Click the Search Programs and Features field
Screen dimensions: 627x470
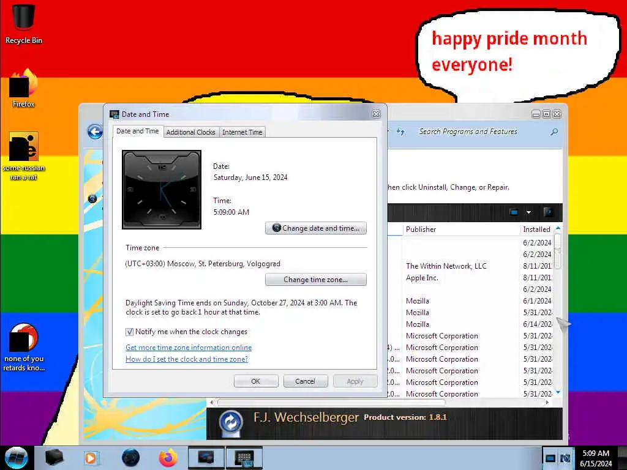(482, 132)
